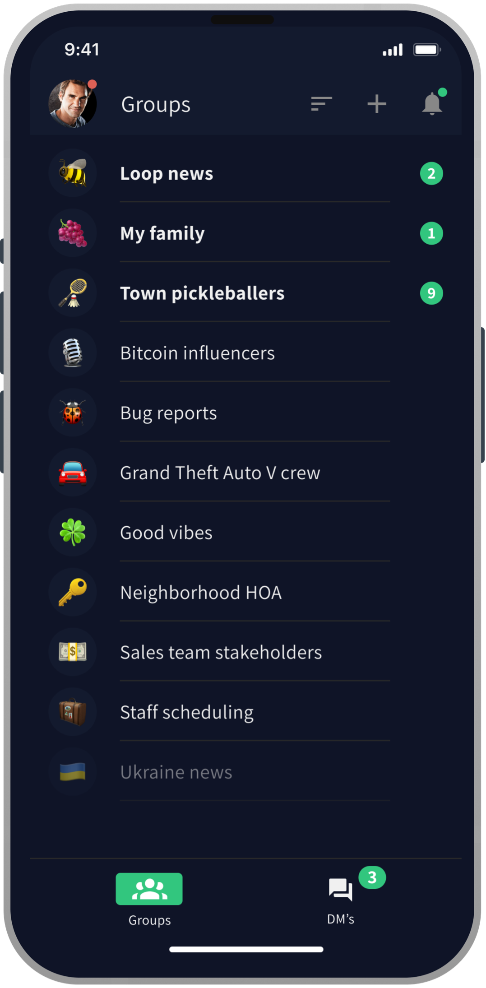Image resolution: width=486 pixels, height=988 pixels.
Task: Click the grapes icon for My family
Action: pyautogui.click(x=73, y=233)
